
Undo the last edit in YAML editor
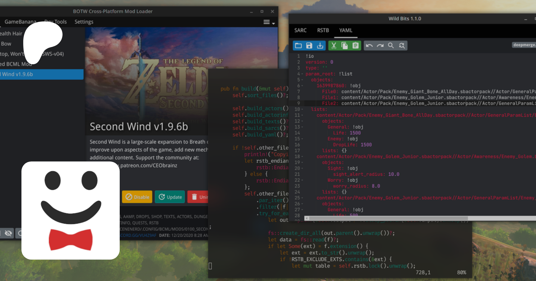coord(369,45)
